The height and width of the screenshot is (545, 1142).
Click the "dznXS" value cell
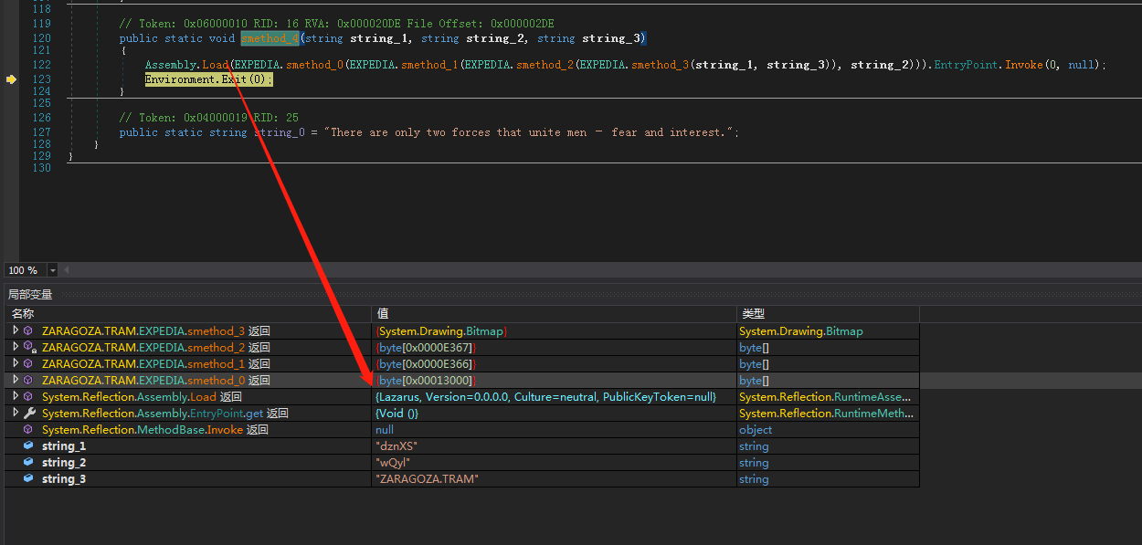(x=554, y=446)
